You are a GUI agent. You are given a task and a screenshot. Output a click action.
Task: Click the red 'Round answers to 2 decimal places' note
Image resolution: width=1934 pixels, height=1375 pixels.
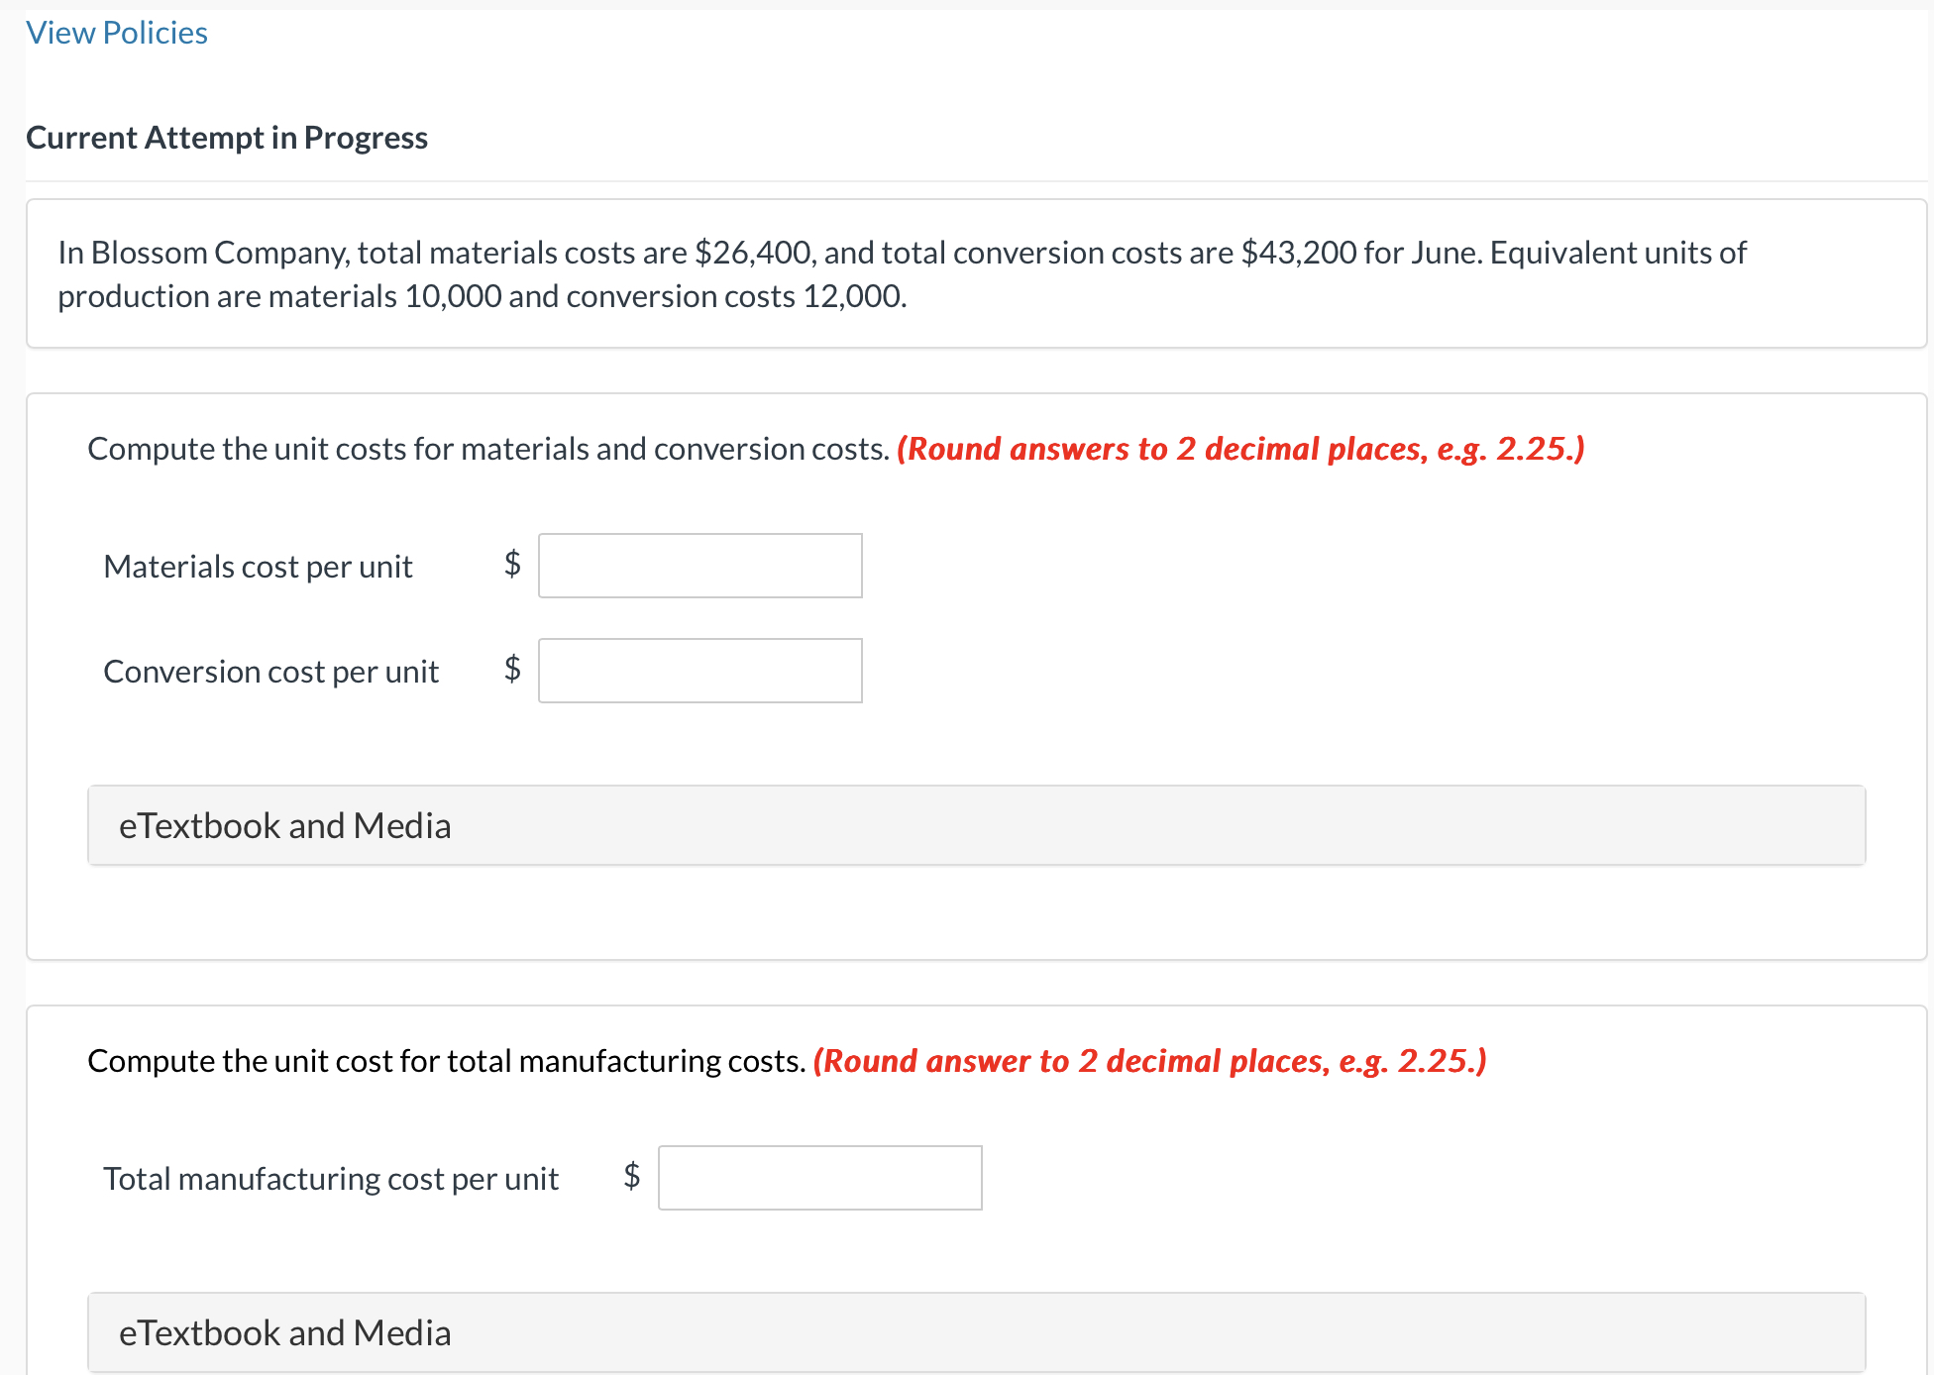(1240, 449)
